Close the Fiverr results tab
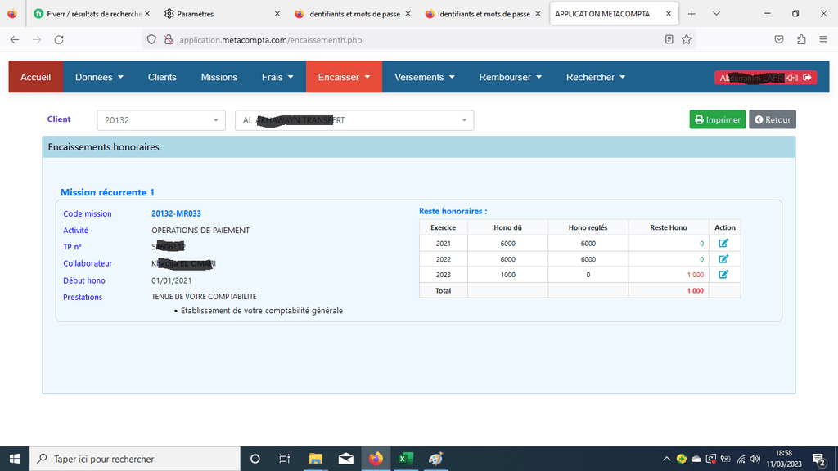 click(x=147, y=14)
